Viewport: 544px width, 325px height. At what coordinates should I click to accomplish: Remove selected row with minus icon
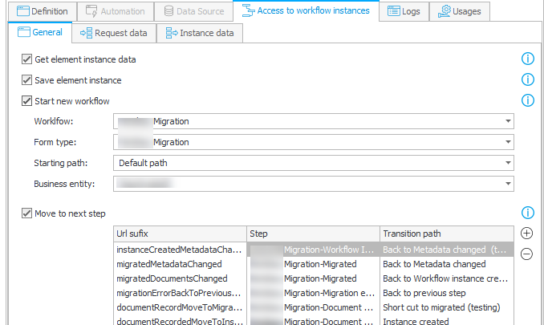[x=526, y=254]
